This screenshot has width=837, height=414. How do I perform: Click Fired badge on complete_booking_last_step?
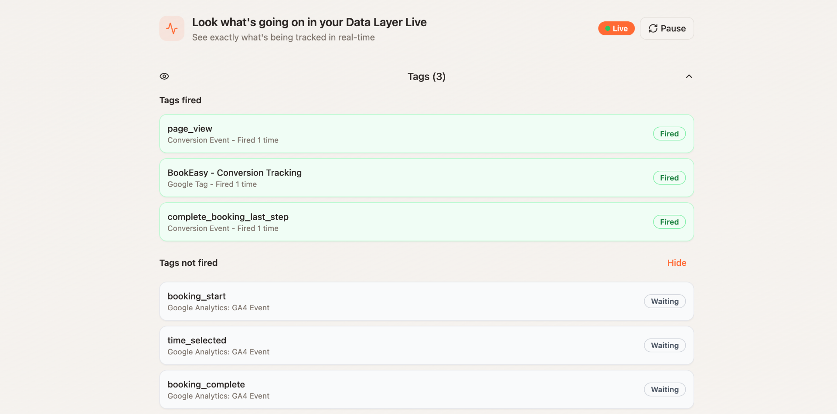pos(669,222)
